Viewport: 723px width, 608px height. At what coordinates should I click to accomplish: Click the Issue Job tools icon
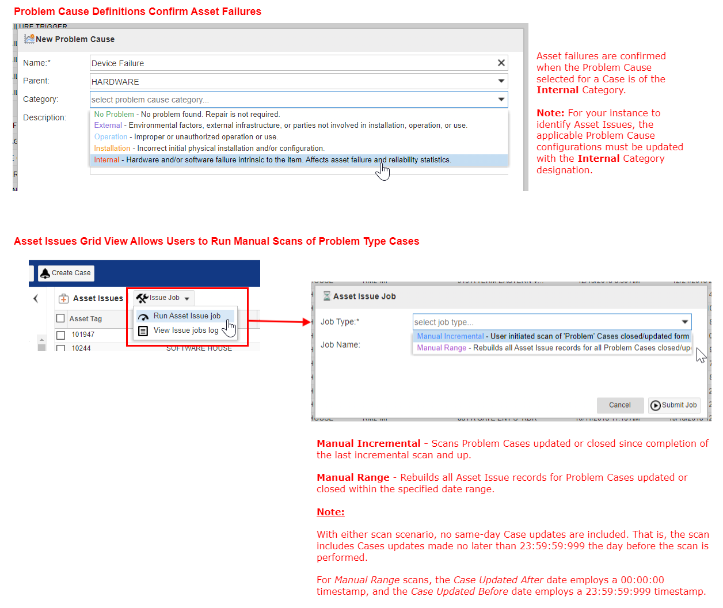point(141,297)
